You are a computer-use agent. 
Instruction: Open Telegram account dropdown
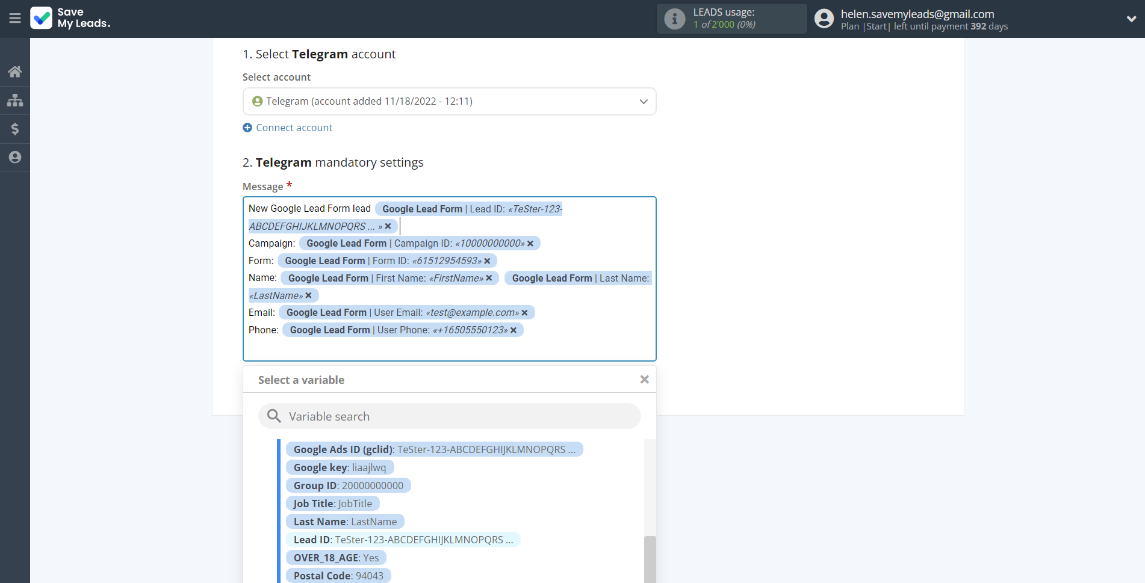point(449,101)
